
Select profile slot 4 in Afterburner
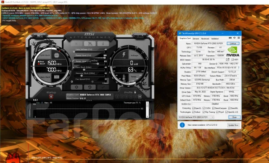click(131, 97)
